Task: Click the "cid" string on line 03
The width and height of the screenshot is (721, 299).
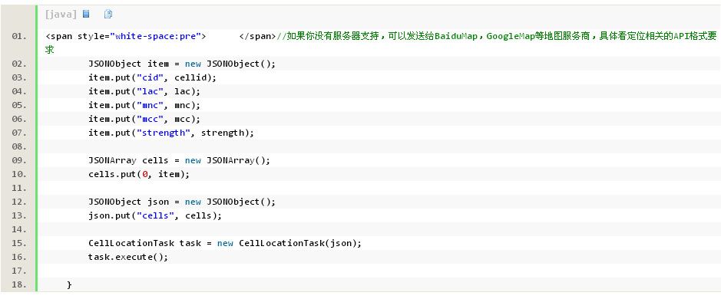Action: (150, 77)
